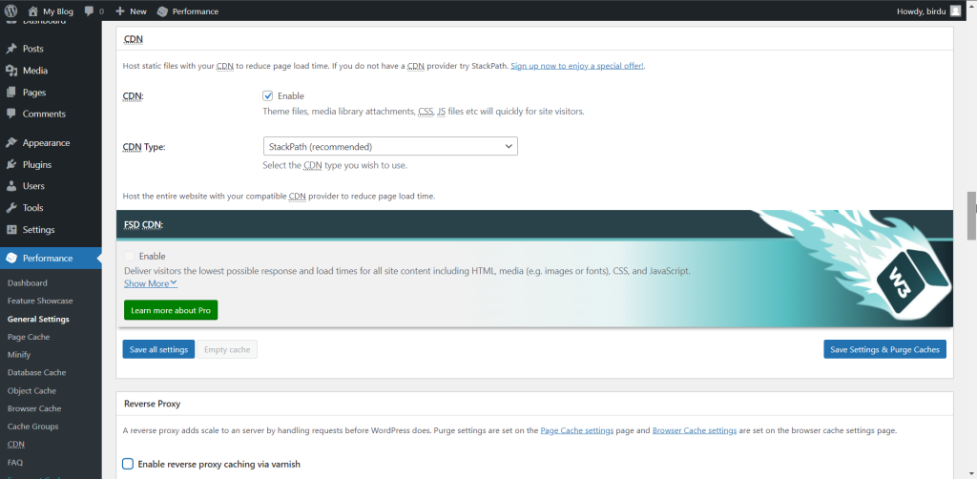The height and width of the screenshot is (479, 977).
Task: Open Performance Dashboard submenu
Action: click(28, 282)
